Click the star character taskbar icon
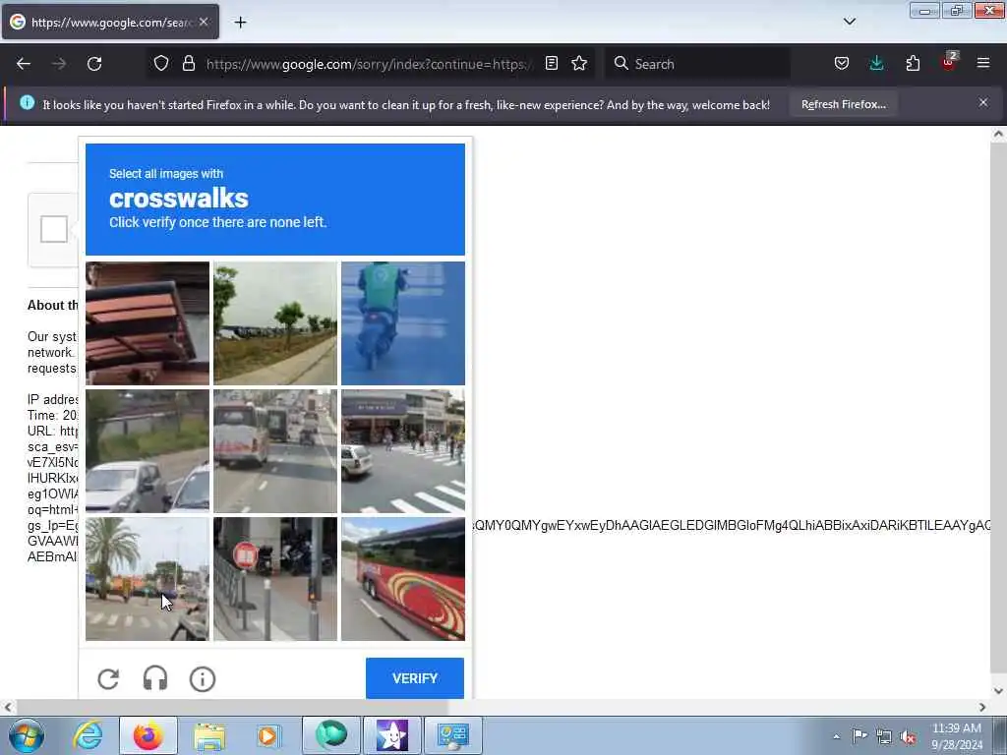This screenshot has width=1007, height=755. point(392,735)
